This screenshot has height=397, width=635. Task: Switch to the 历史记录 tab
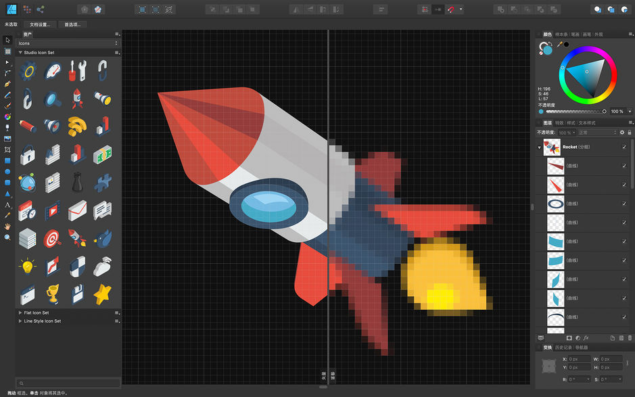pos(563,348)
